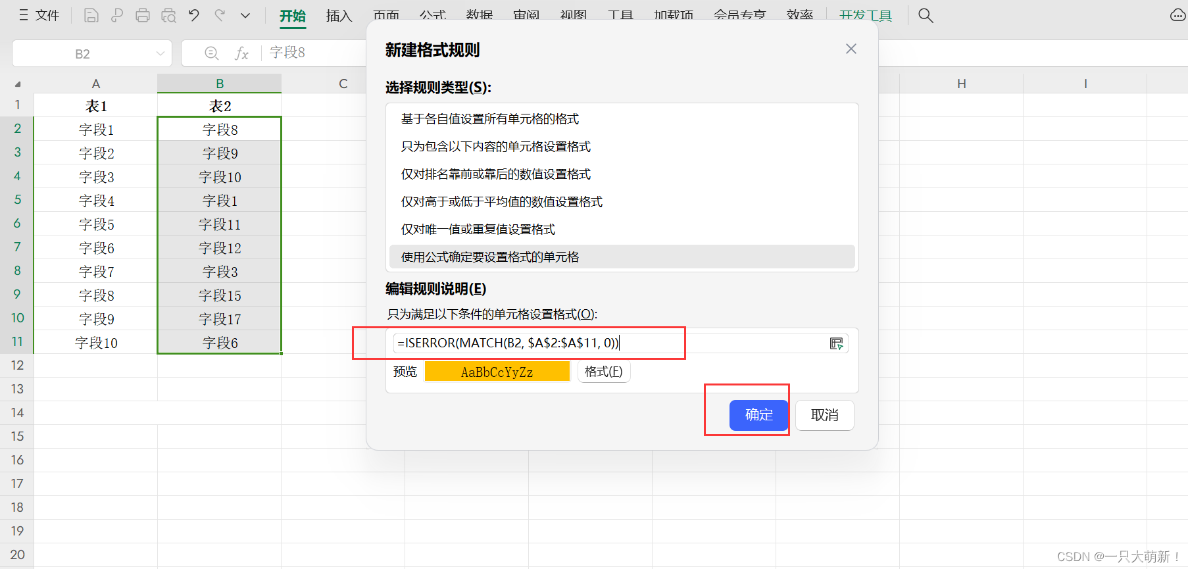Click the search magnifier icon

[926, 15]
